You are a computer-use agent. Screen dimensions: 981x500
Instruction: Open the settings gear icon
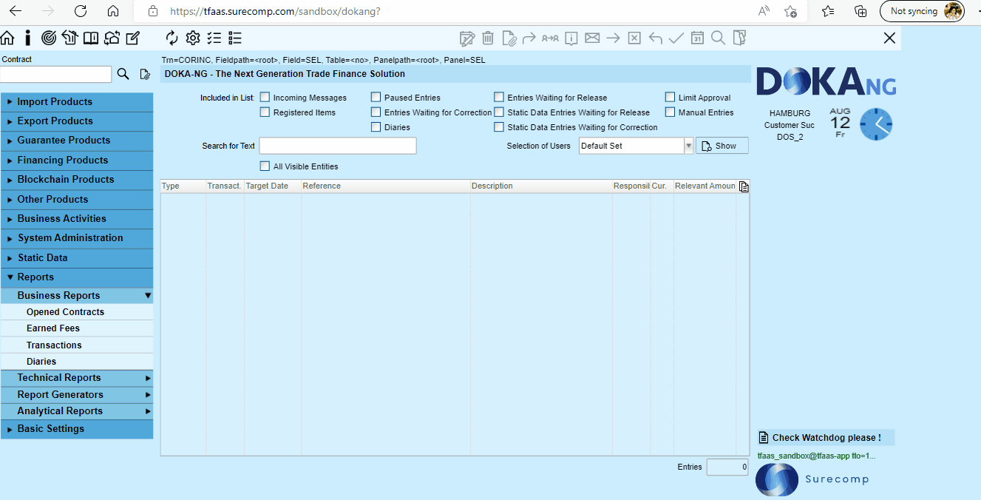pyautogui.click(x=193, y=38)
